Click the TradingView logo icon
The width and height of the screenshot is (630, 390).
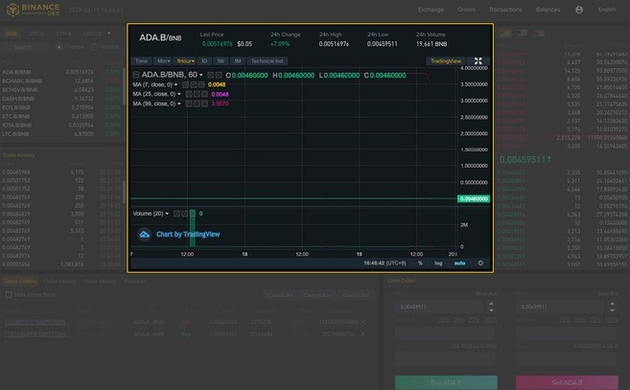pyautogui.click(x=144, y=234)
